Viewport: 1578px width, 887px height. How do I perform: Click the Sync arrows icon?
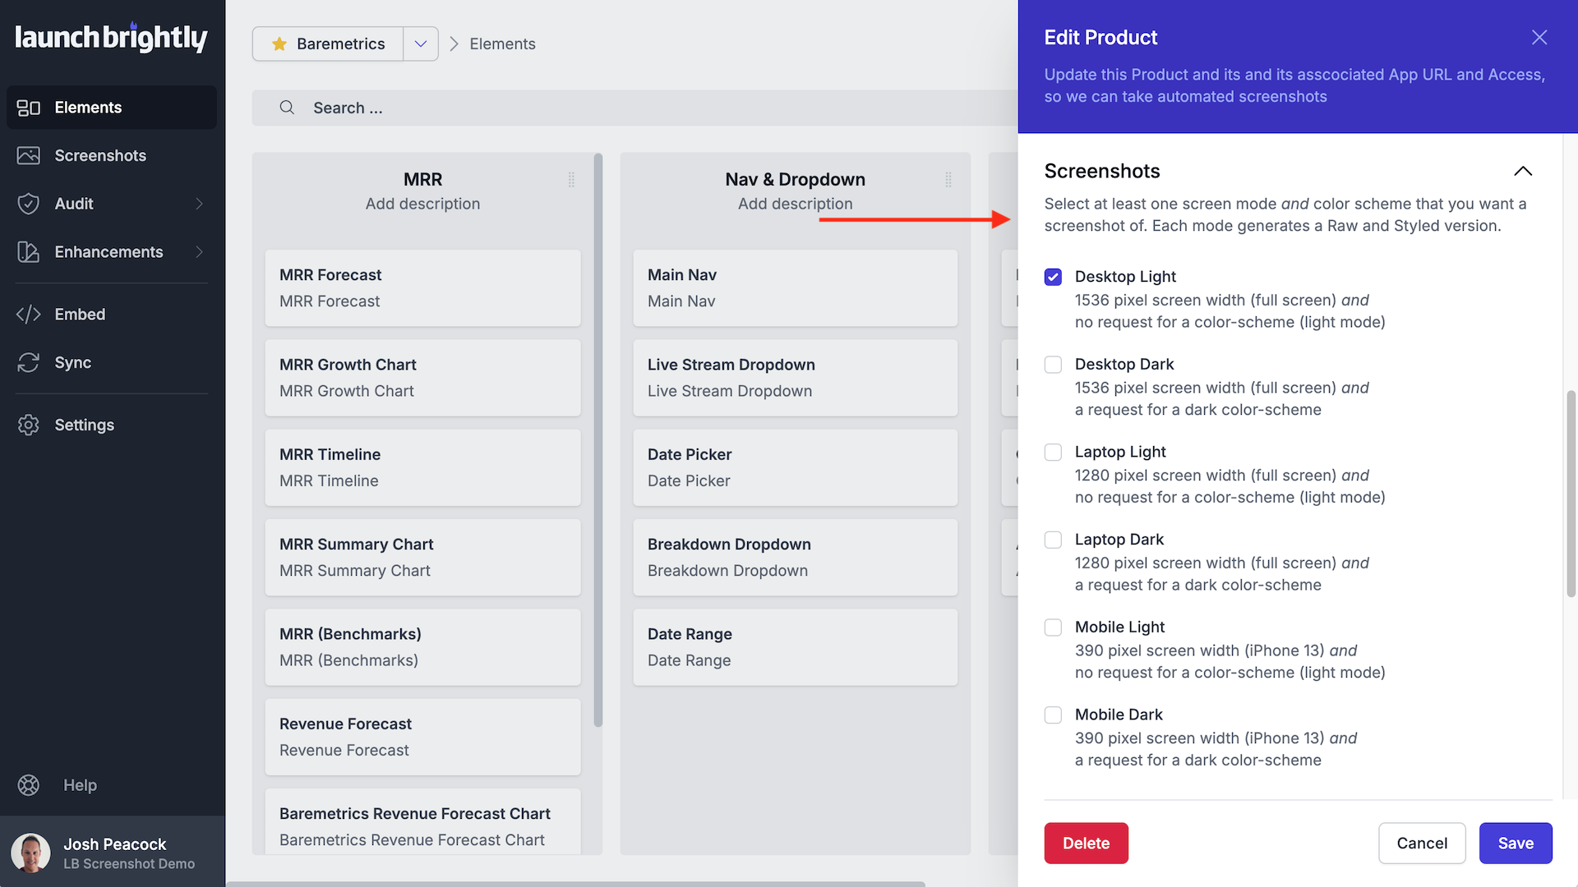[29, 362]
